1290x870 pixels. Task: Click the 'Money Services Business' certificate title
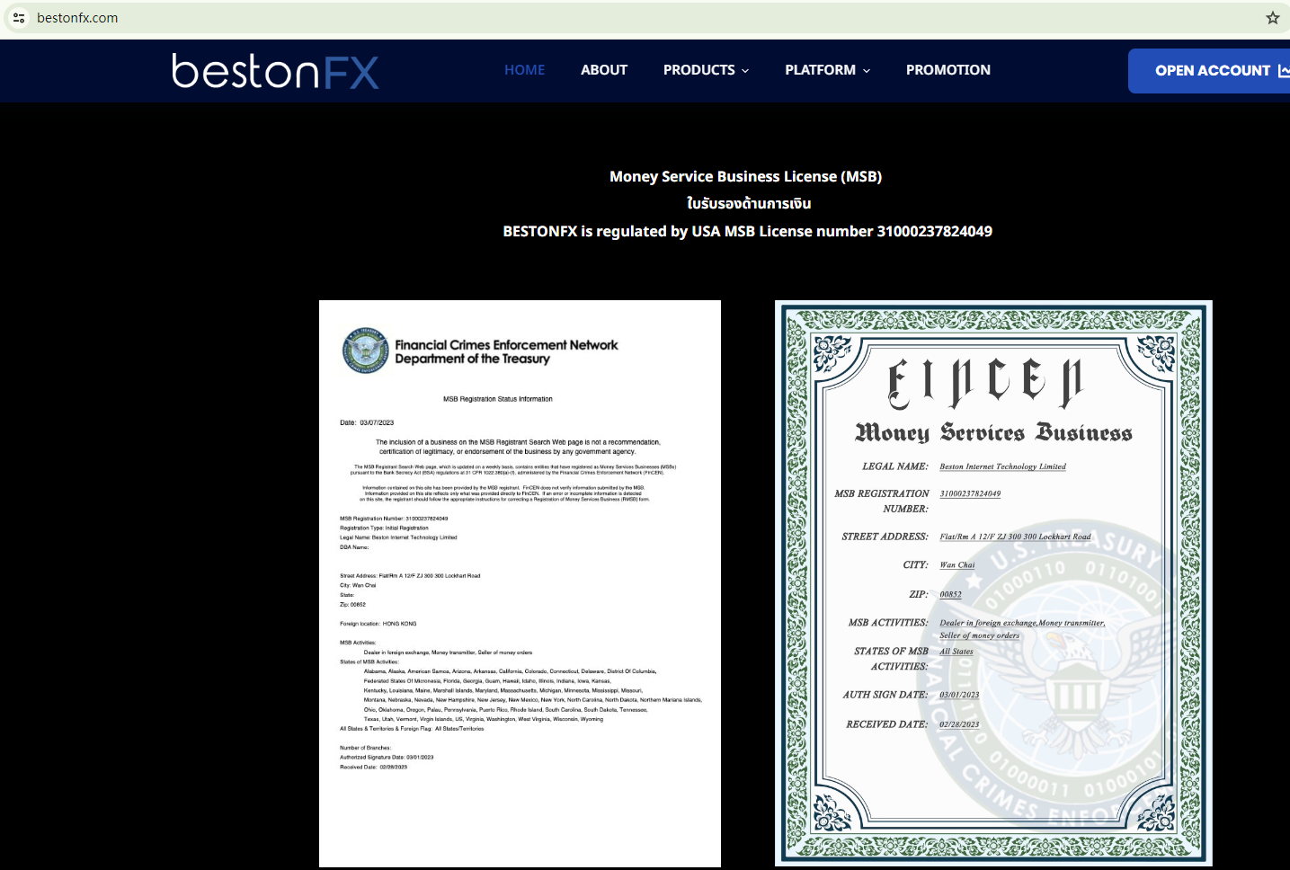pyautogui.click(x=993, y=433)
